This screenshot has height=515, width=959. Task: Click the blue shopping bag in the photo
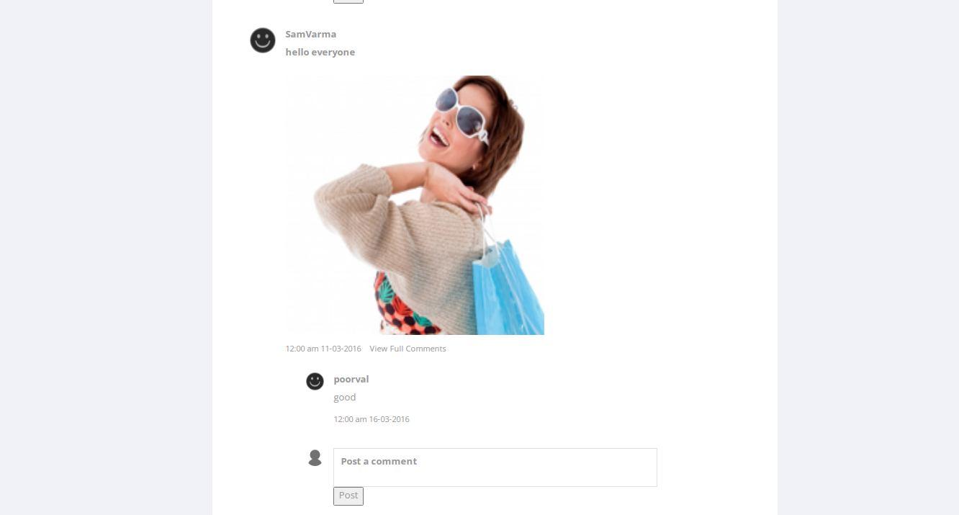pyautogui.click(x=508, y=288)
